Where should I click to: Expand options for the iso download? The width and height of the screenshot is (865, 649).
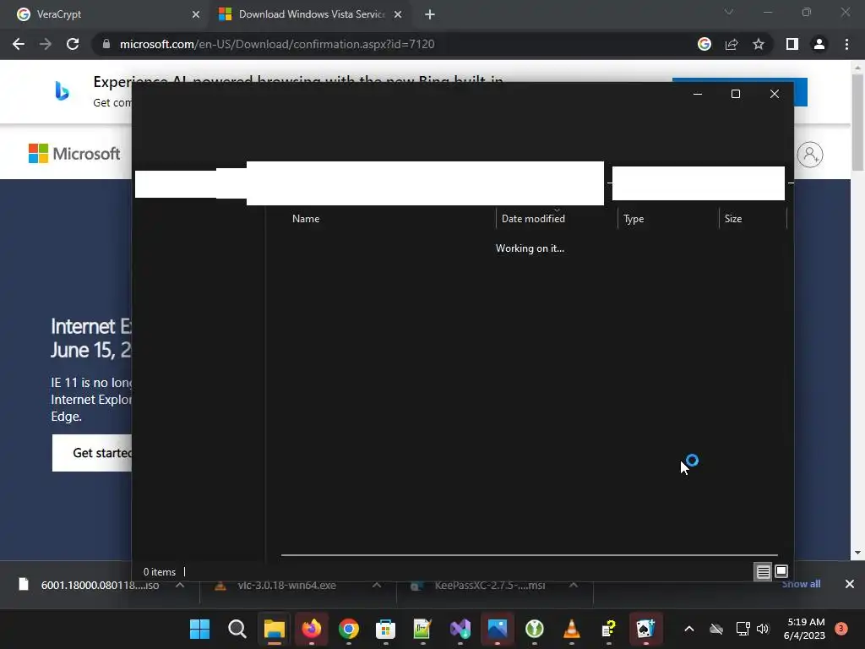[180, 585]
